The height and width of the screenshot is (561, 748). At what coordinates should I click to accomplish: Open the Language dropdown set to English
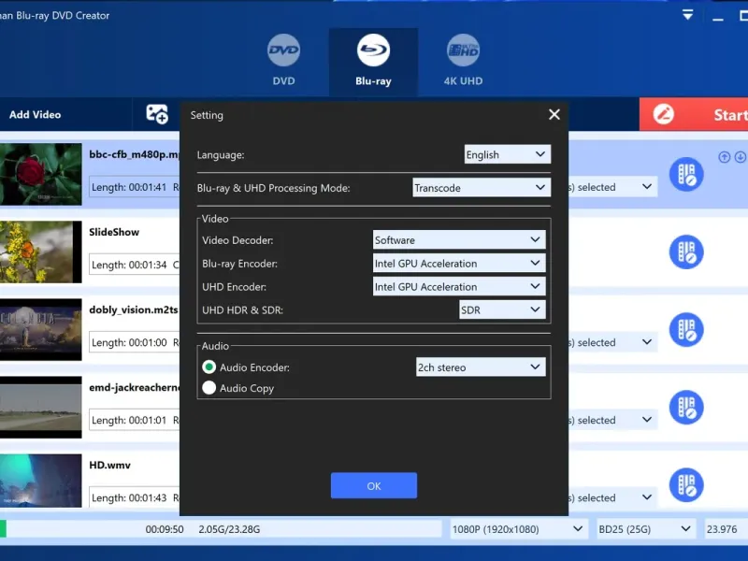[508, 154]
